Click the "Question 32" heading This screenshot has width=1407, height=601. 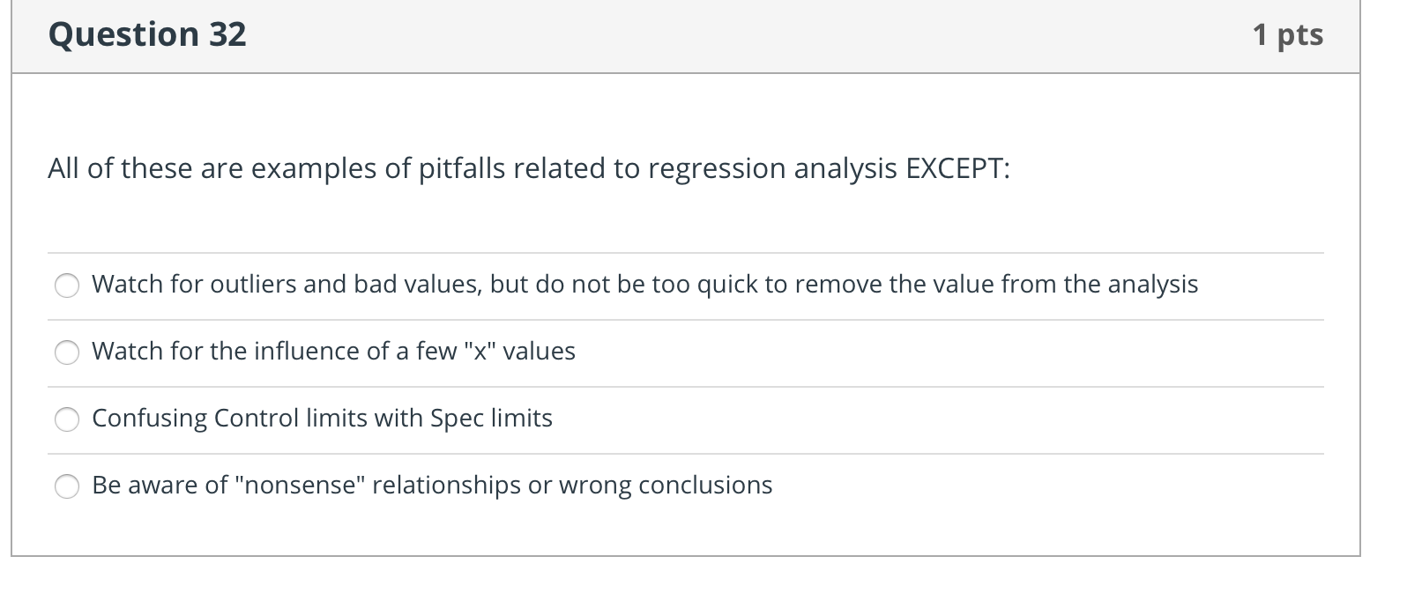[147, 35]
